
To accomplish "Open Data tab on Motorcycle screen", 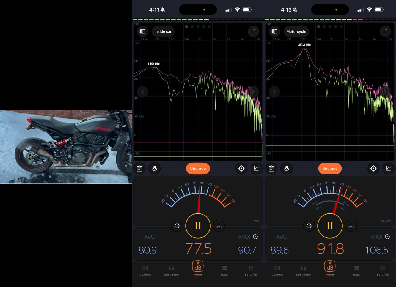I will pos(356,270).
